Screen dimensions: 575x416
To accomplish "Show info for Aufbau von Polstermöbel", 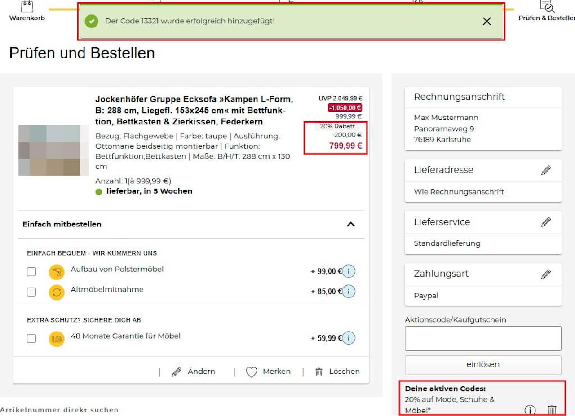I will point(349,271).
